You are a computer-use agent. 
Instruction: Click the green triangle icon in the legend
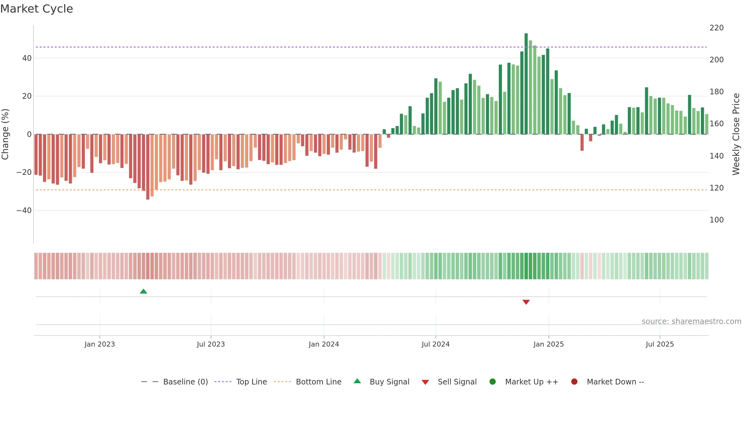point(357,381)
